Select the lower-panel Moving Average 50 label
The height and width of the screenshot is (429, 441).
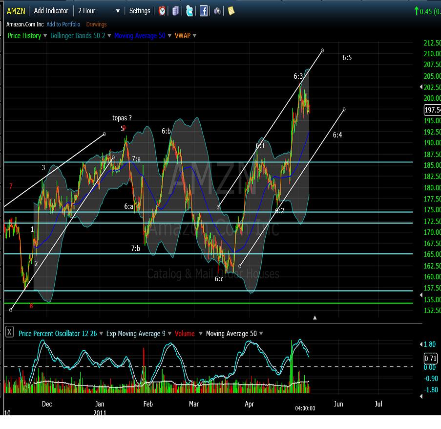coord(231,334)
